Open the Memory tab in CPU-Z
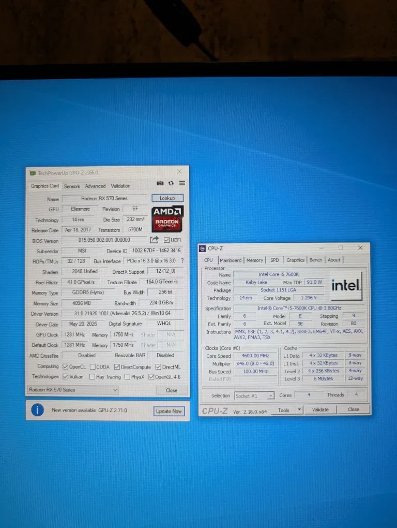397x528 pixels. coord(255,260)
